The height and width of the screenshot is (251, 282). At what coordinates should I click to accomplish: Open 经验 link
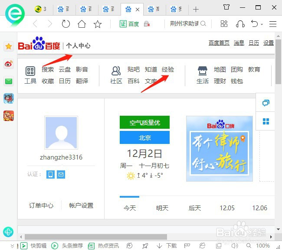coord(167,69)
